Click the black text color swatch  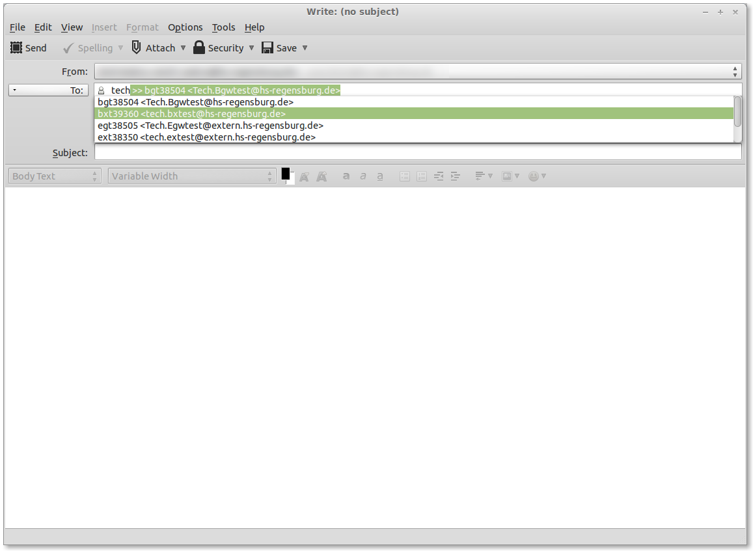pos(286,174)
